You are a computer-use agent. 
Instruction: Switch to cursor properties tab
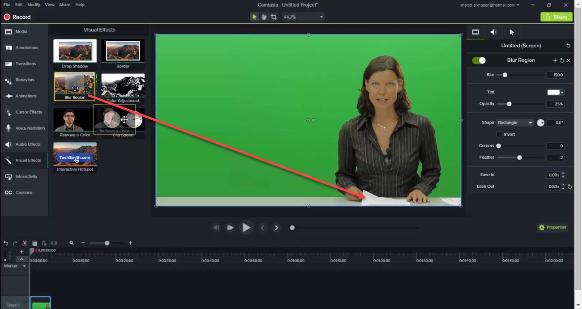point(512,32)
